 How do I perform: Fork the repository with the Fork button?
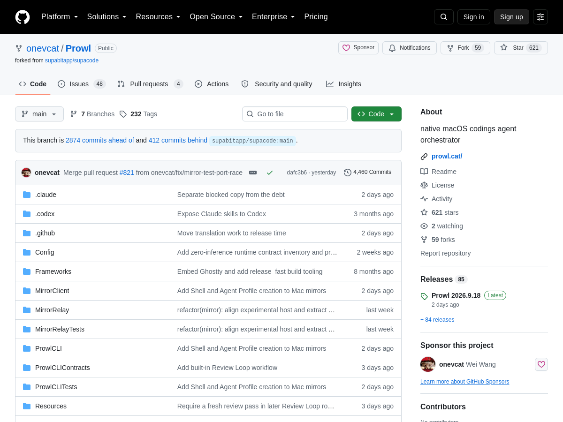465,48
